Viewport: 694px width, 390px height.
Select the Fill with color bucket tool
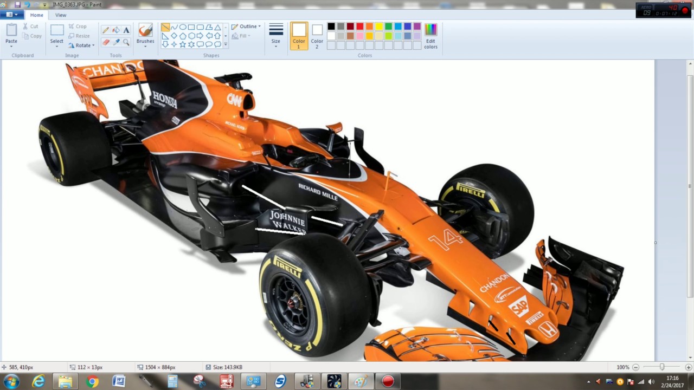point(116,30)
